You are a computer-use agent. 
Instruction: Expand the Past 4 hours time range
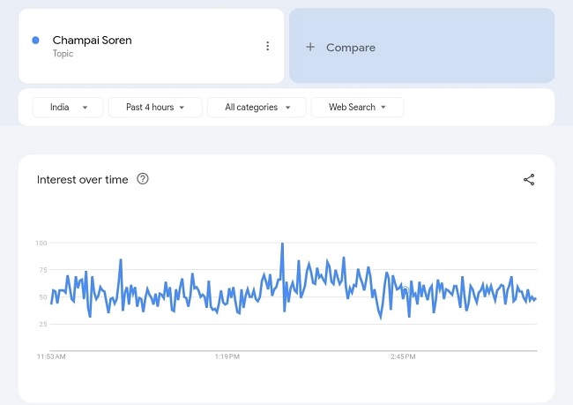pyautogui.click(x=154, y=107)
